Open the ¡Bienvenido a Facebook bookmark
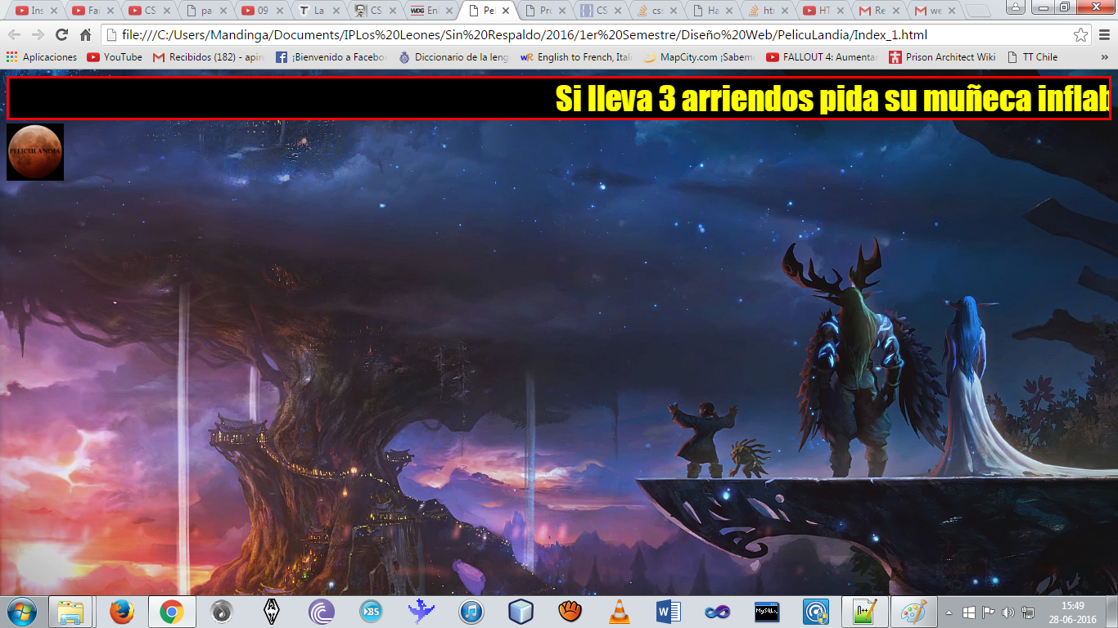Viewport: 1118px width, 628px height. 331,57
